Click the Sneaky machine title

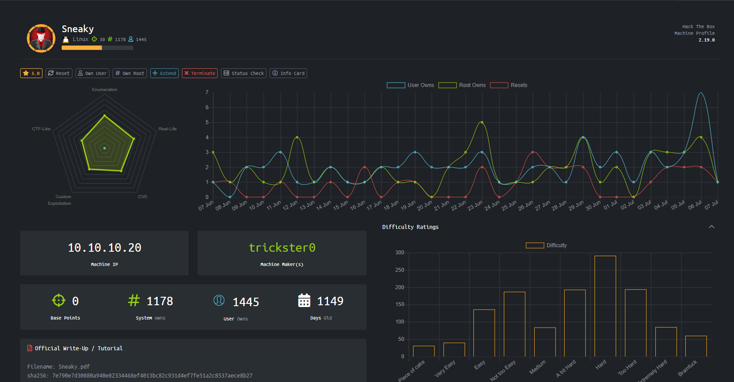tap(78, 29)
